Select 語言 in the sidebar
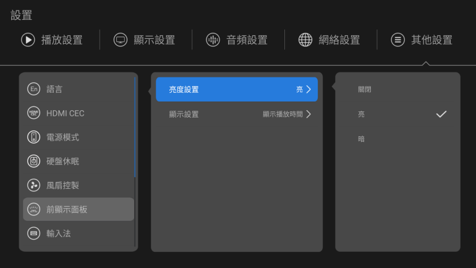476x268 pixels. [x=79, y=89]
